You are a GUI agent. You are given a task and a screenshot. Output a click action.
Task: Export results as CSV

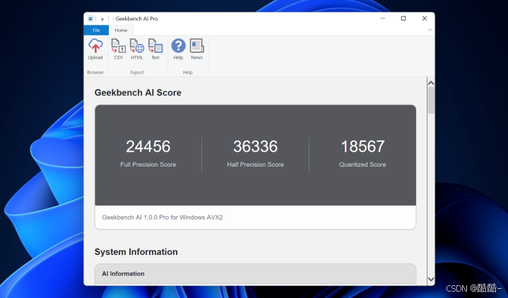pos(118,49)
